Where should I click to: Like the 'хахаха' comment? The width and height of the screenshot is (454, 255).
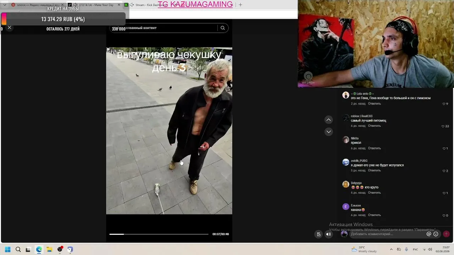[x=444, y=216]
